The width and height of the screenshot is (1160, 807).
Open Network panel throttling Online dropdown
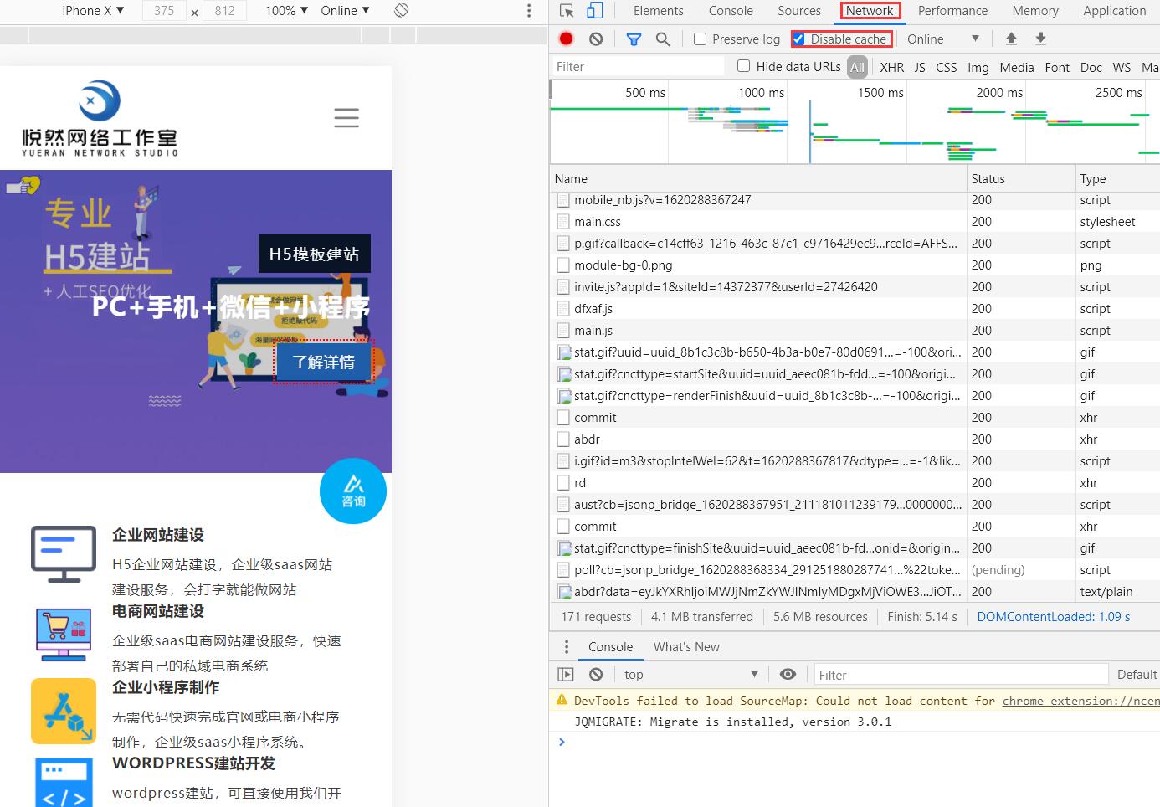942,39
